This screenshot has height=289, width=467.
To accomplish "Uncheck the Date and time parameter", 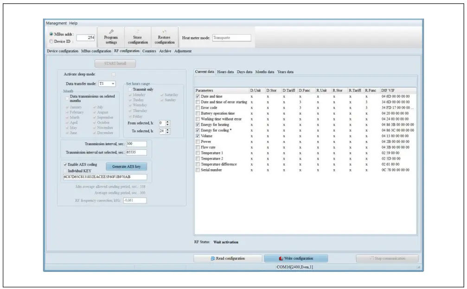I will [x=198, y=96].
